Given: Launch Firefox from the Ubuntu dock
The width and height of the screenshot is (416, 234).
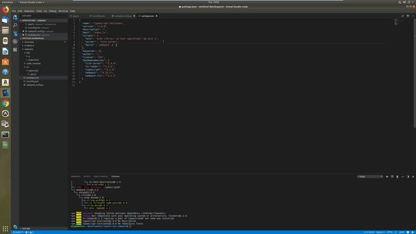Looking at the screenshot, I should (x=5, y=10).
